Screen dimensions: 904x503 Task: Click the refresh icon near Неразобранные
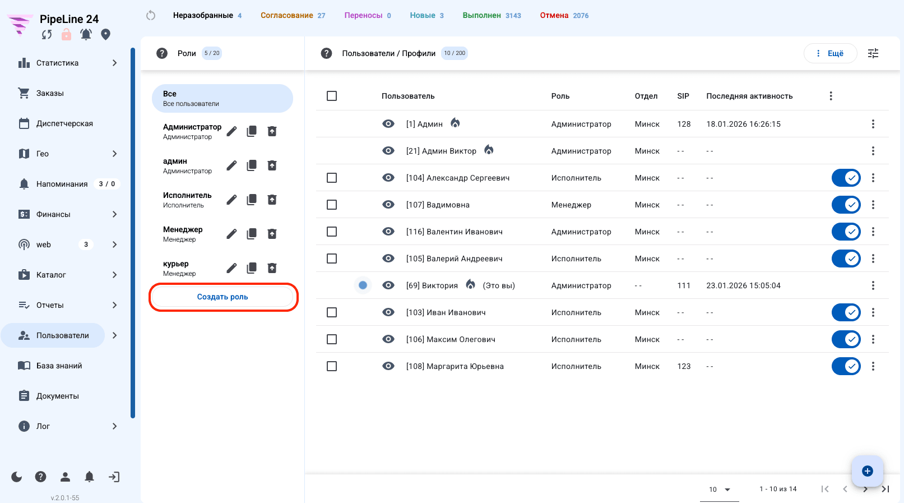[151, 15]
